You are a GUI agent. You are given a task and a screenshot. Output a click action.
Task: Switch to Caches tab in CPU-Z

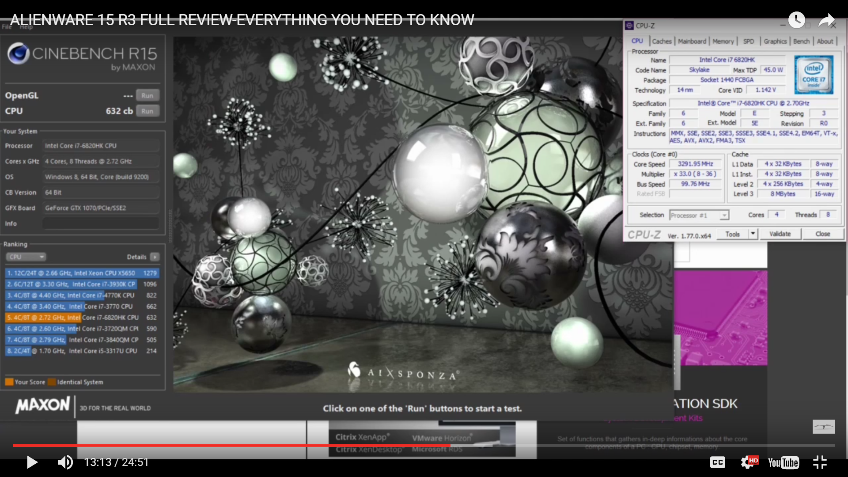coord(662,41)
